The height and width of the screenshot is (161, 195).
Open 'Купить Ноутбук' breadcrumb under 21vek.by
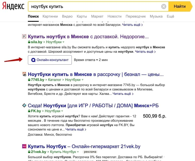63,152
